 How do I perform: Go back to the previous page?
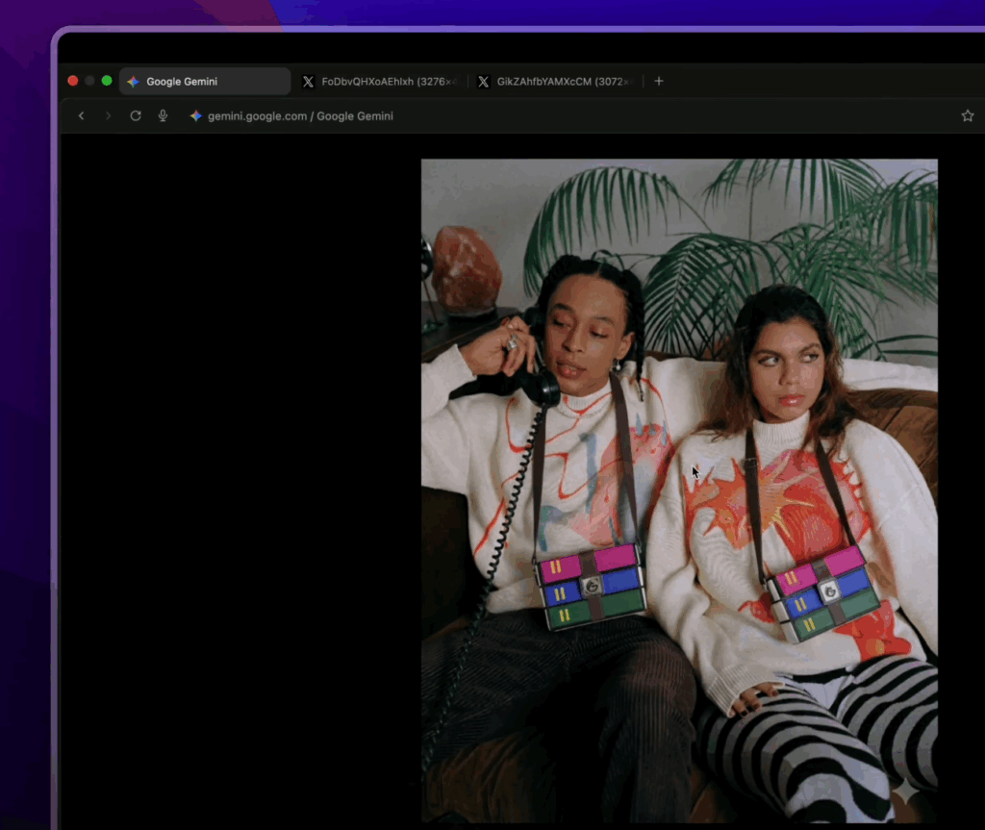[x=81, y=115]
